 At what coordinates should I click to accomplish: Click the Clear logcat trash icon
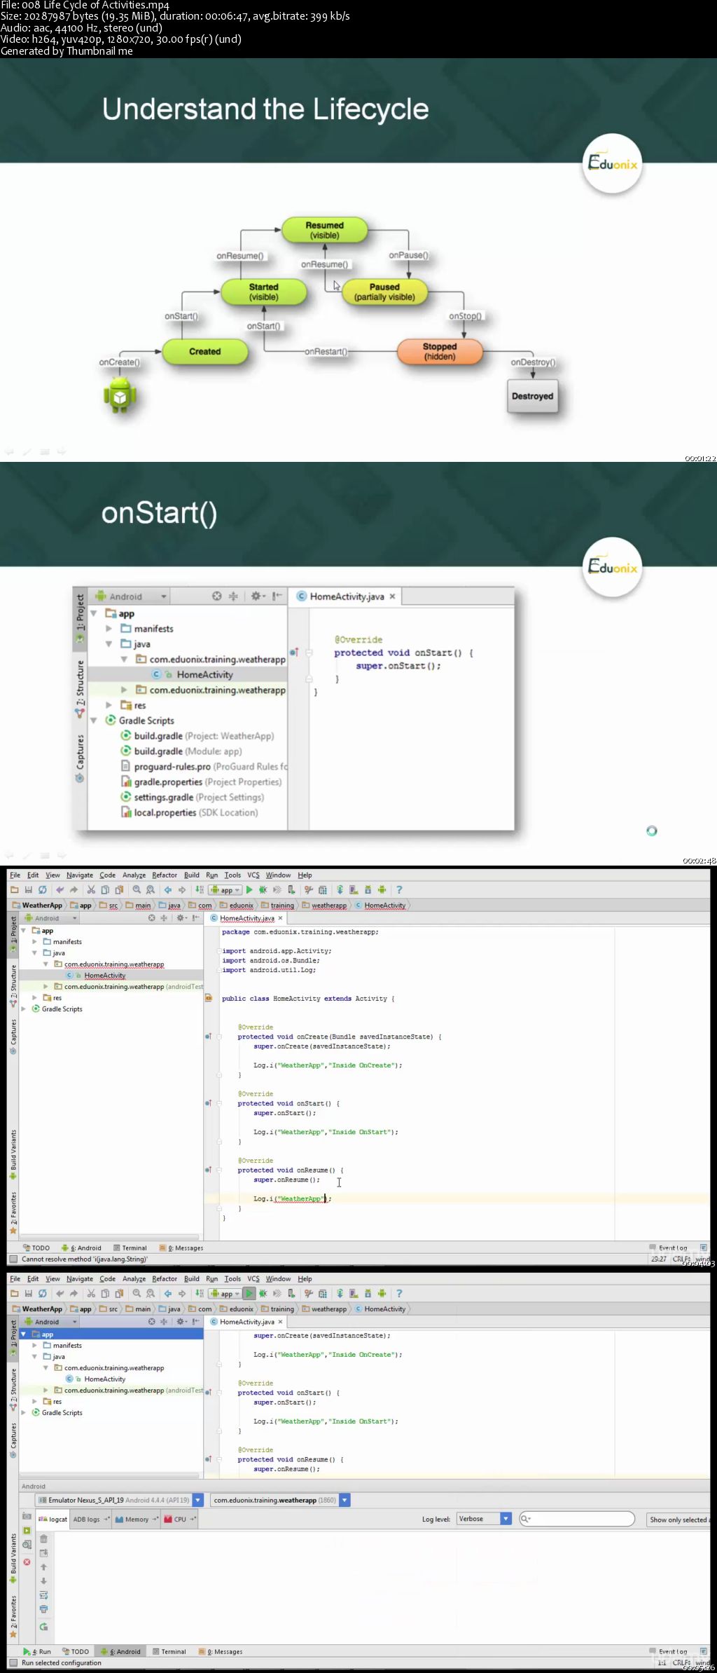[x=43, y=1539]
